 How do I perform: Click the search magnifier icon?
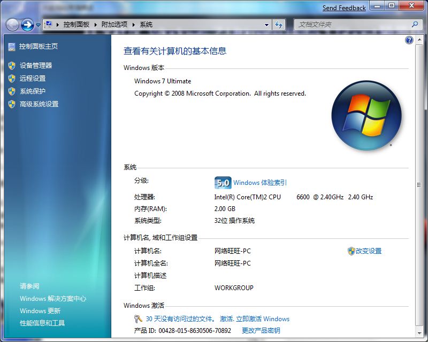(x=415, y=25)
